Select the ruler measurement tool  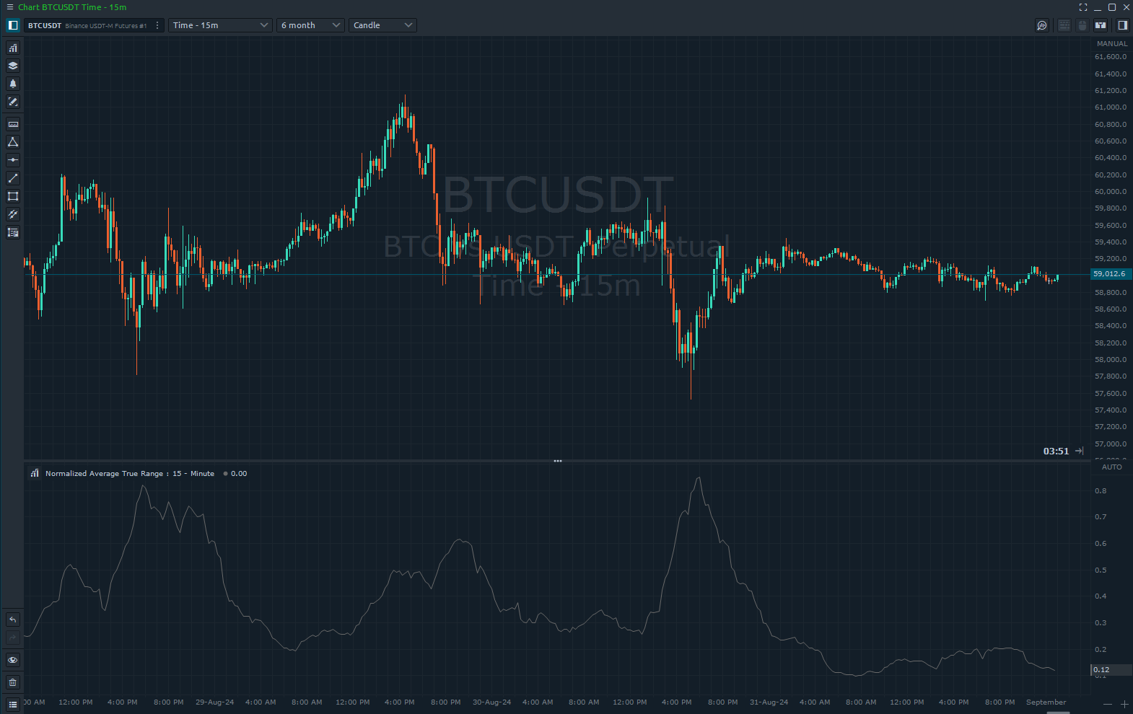point(13,124)
